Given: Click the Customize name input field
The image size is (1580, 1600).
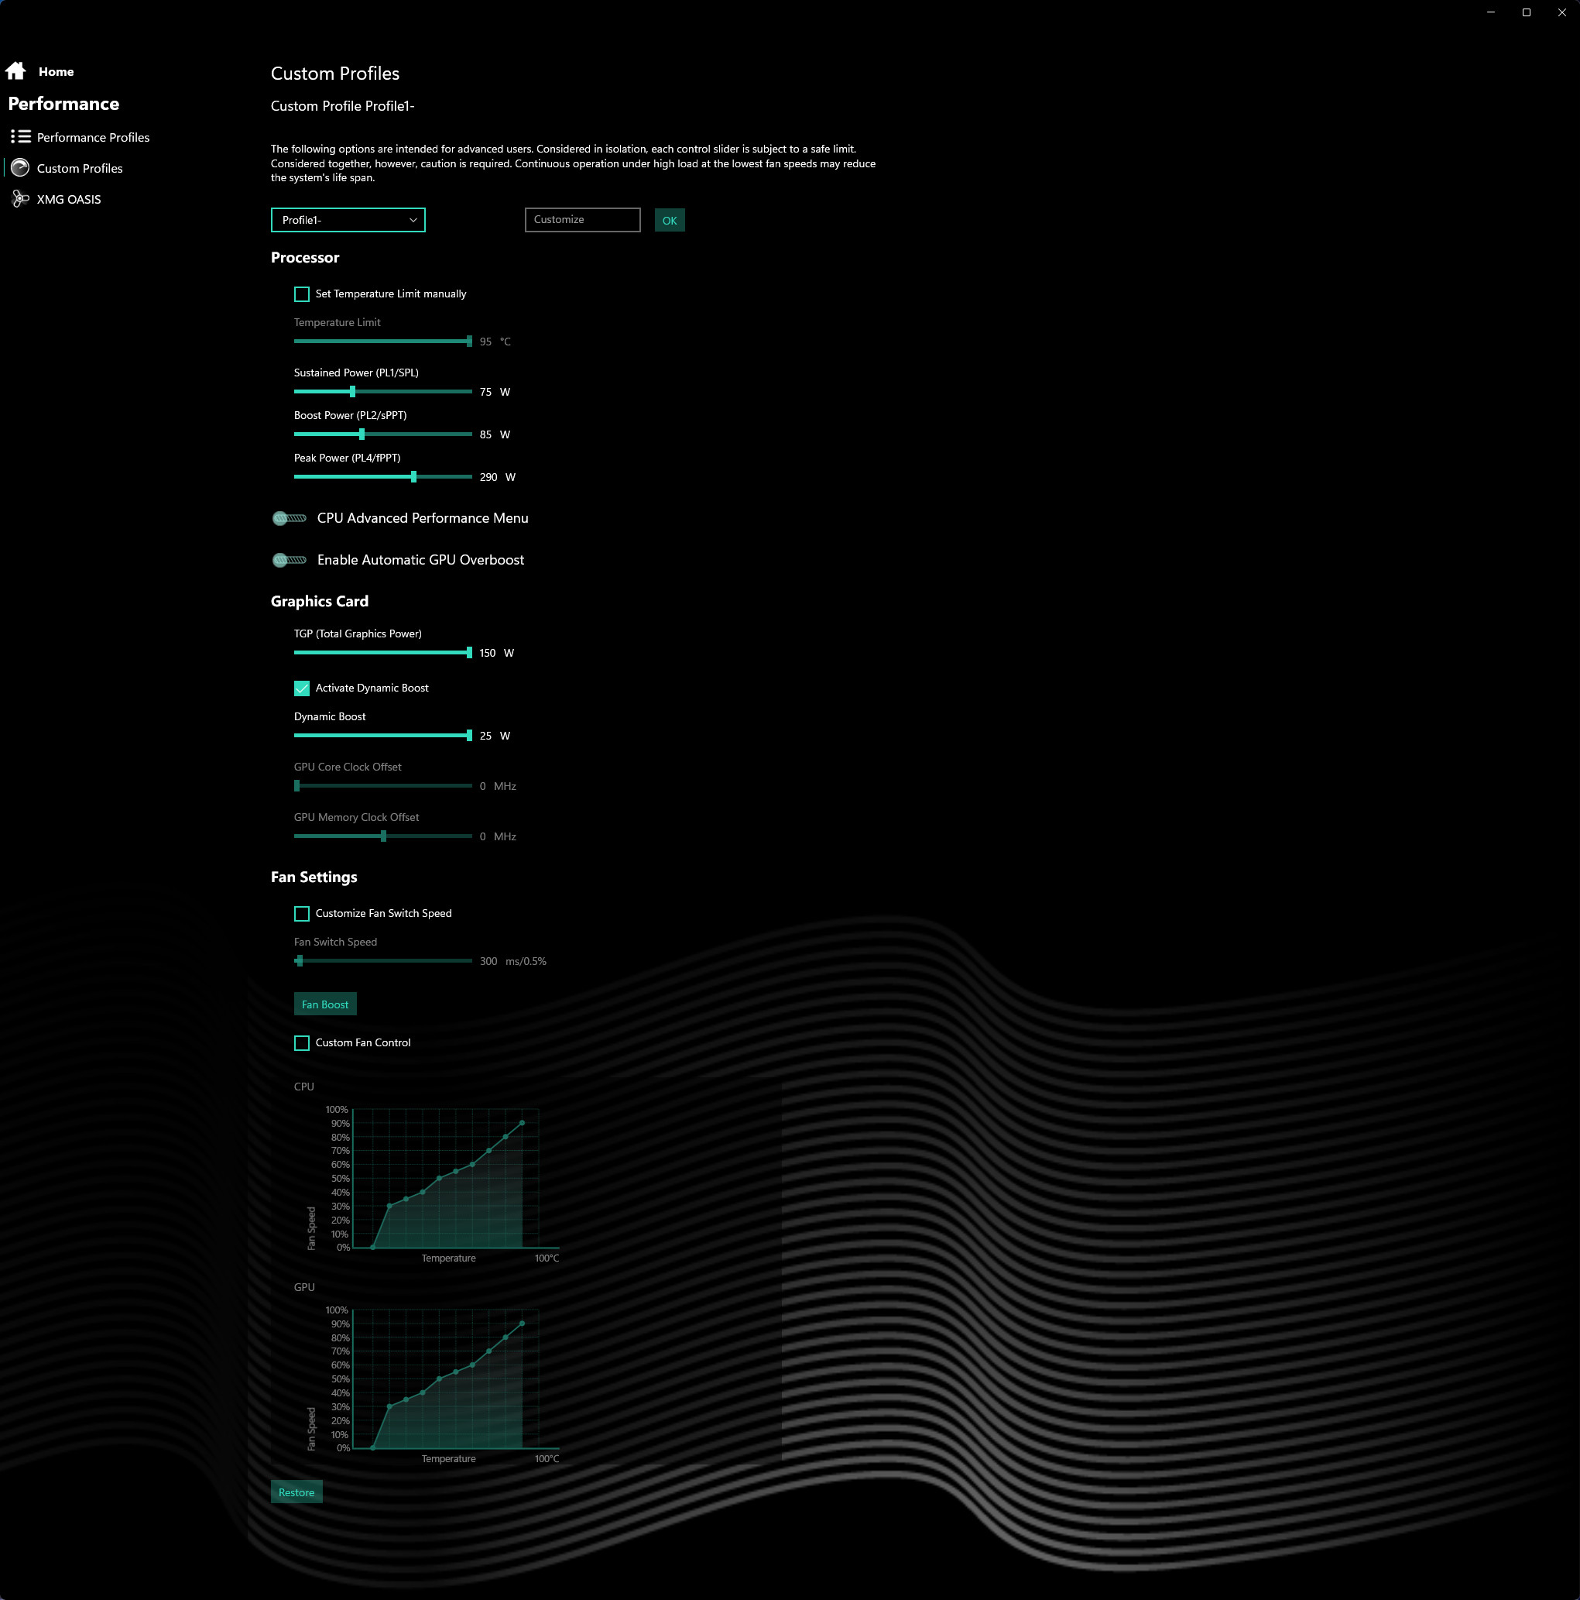Looking at the screenshot, I should point(582,220).
